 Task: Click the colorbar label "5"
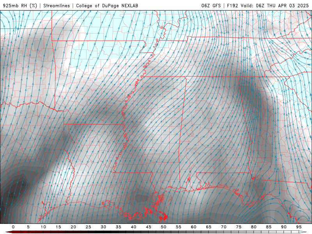(x=28, y=227)
